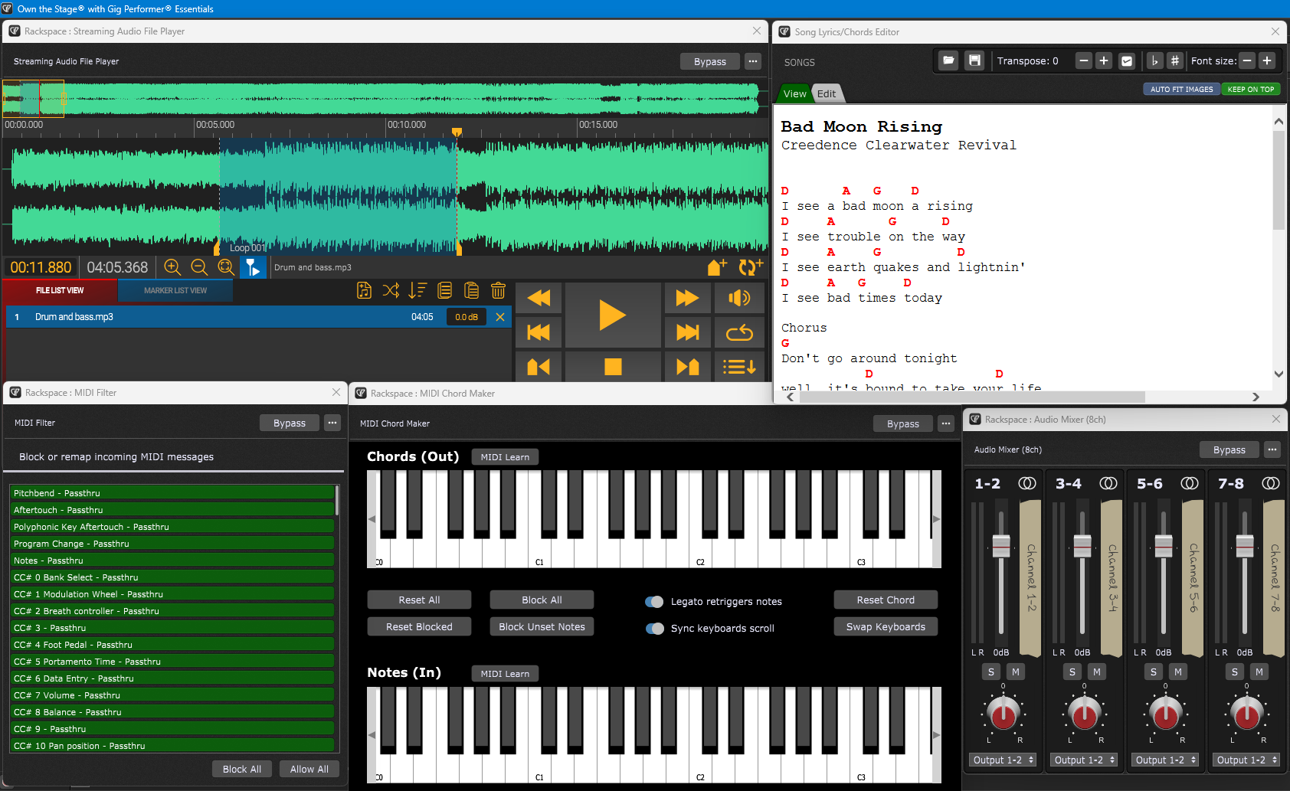Screen dimensions: 1290x791
Task: Click the add audio file icon
Action: coord(365,290)
